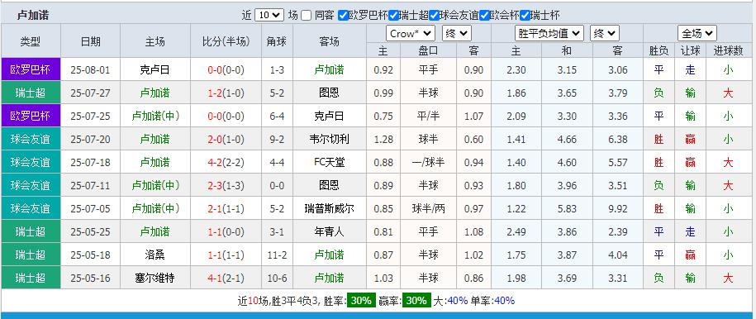Click away odds 9.92 in 瑞普斯威尔 row
This screenshot has height=319, width=756.
point(618,208)
